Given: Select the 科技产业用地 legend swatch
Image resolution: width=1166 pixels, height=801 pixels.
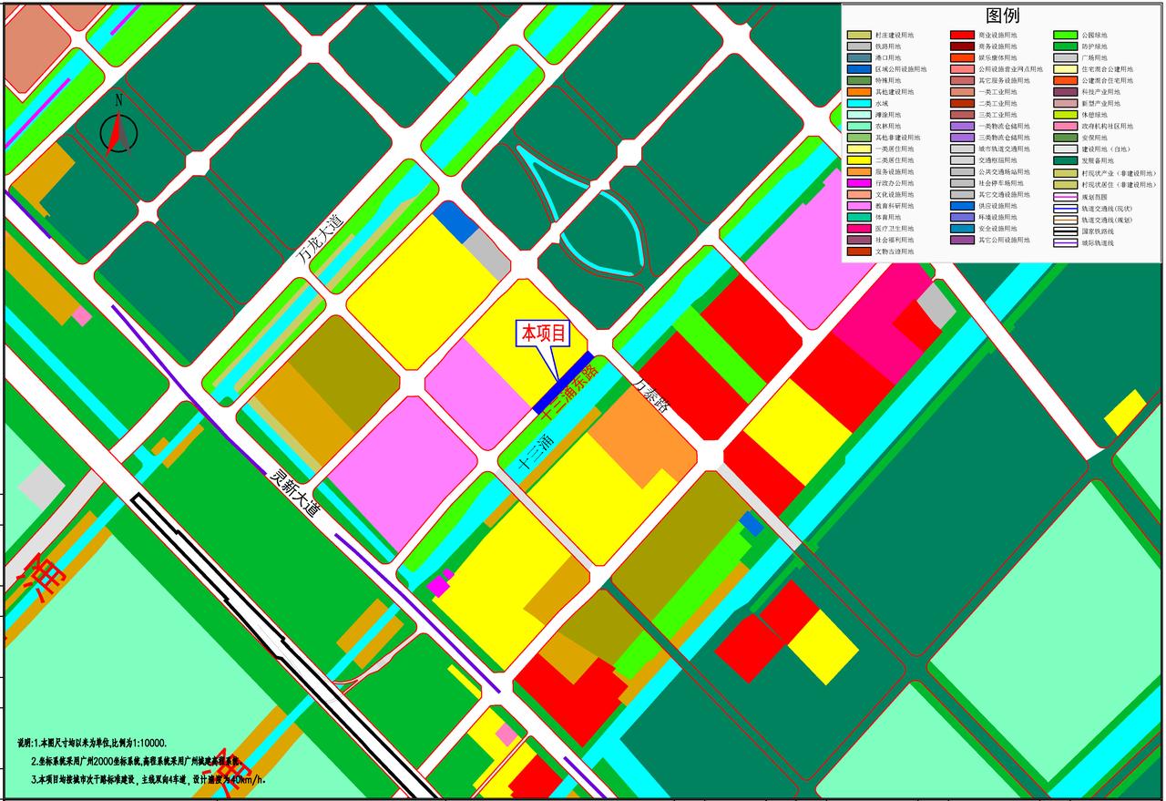Looking at the screenshot, I should (1066, 92).
